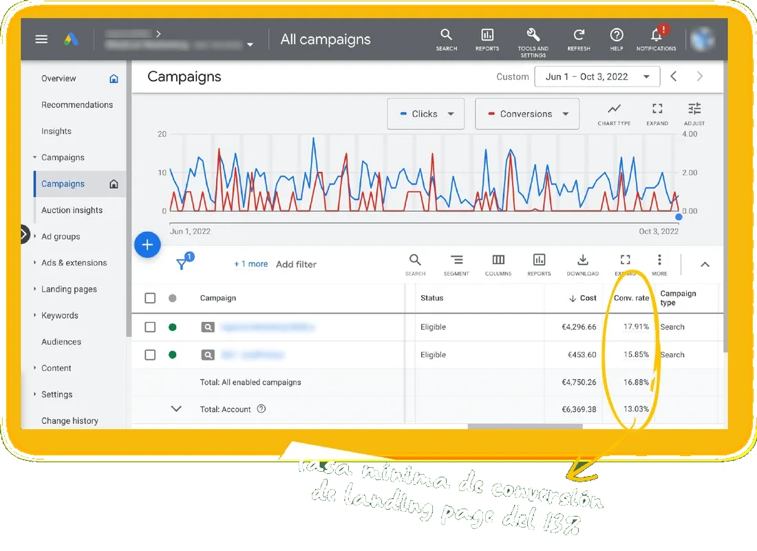Viewport: 757px width, 551px height.
Task: Collapse the table toolbar chevron
Action: (705, 264)
